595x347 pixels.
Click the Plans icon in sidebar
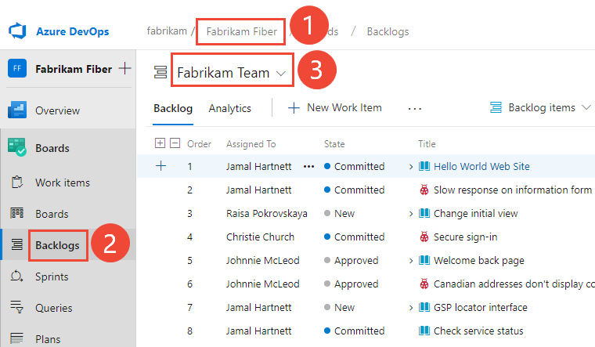(17, 338)
